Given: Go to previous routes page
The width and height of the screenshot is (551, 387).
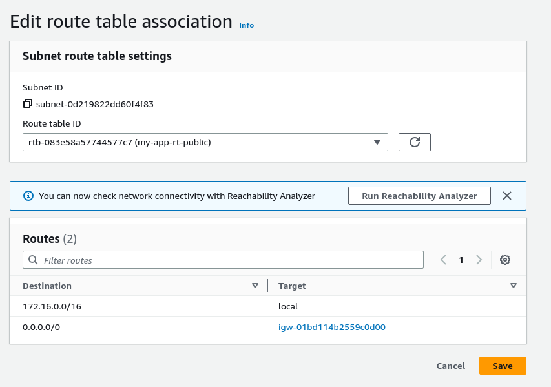Looking at the screenshot, I should pos(444,260).
